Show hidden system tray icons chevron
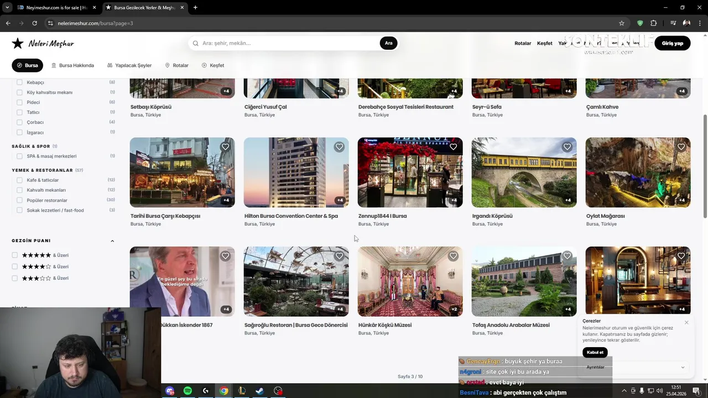 point(624,391)
